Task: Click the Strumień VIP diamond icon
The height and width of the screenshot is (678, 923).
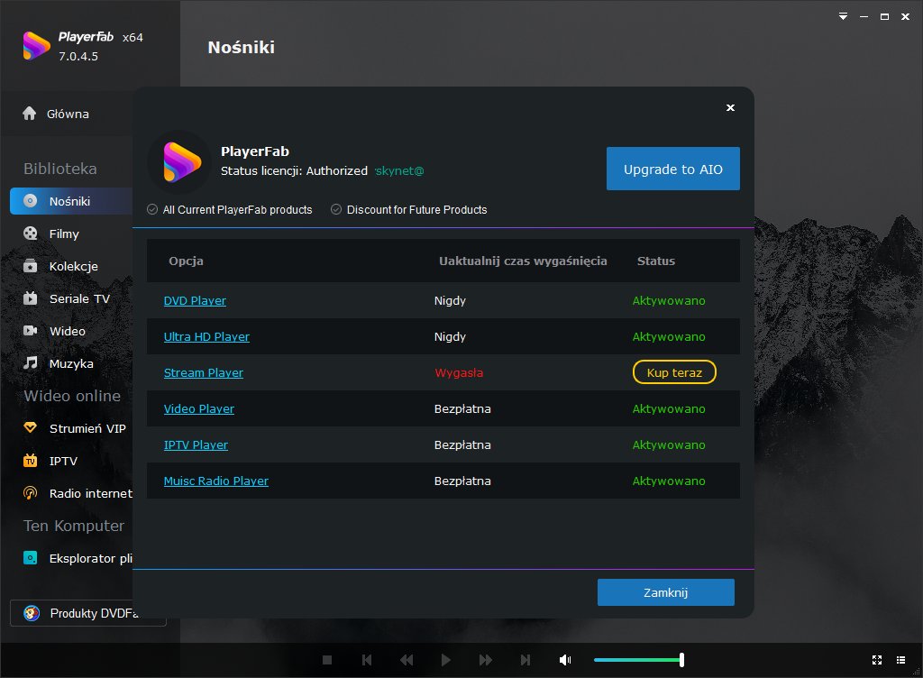Action: 30,428
